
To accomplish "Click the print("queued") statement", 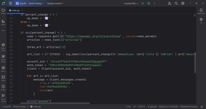I will point(39,101).
